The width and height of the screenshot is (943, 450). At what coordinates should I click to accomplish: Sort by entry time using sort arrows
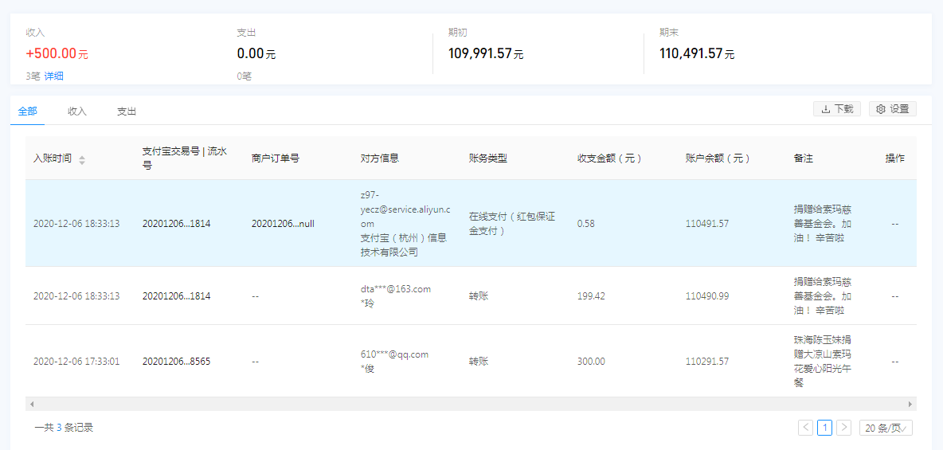(x=82, y=159)
